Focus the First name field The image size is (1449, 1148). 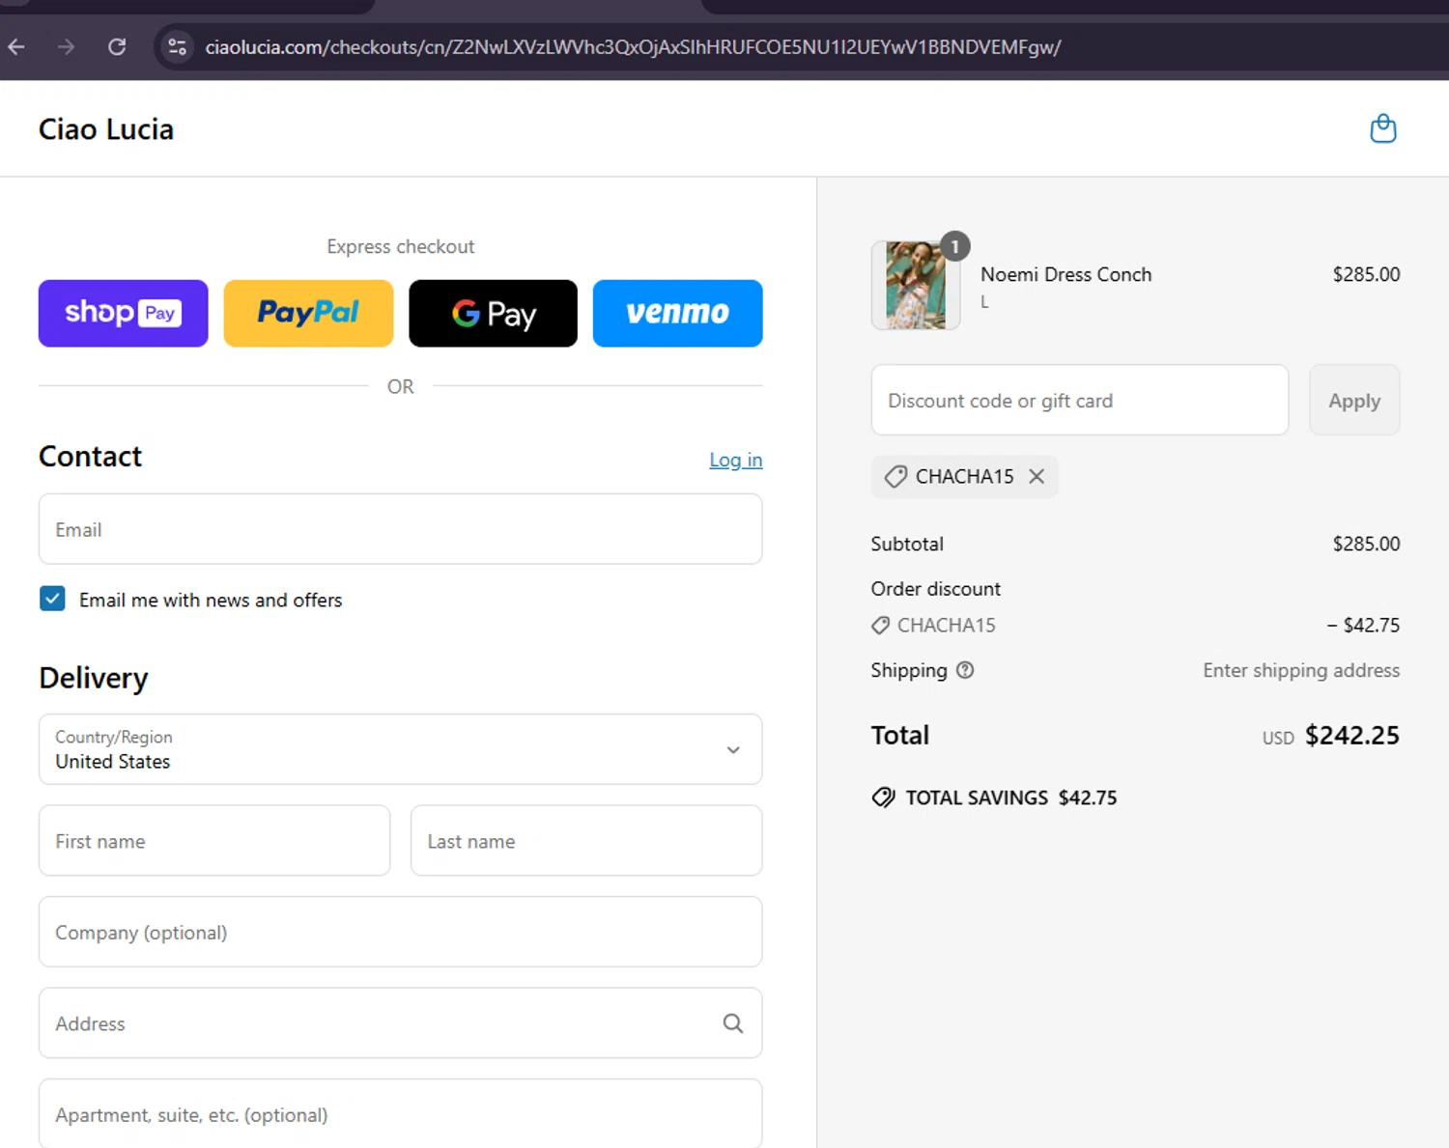pyautogui.click(x=214, y=841)
